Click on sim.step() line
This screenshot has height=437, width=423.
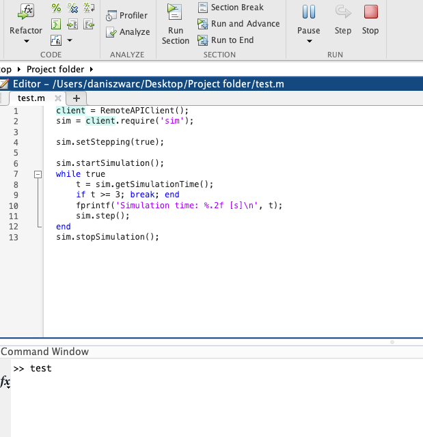click(103, 216)
